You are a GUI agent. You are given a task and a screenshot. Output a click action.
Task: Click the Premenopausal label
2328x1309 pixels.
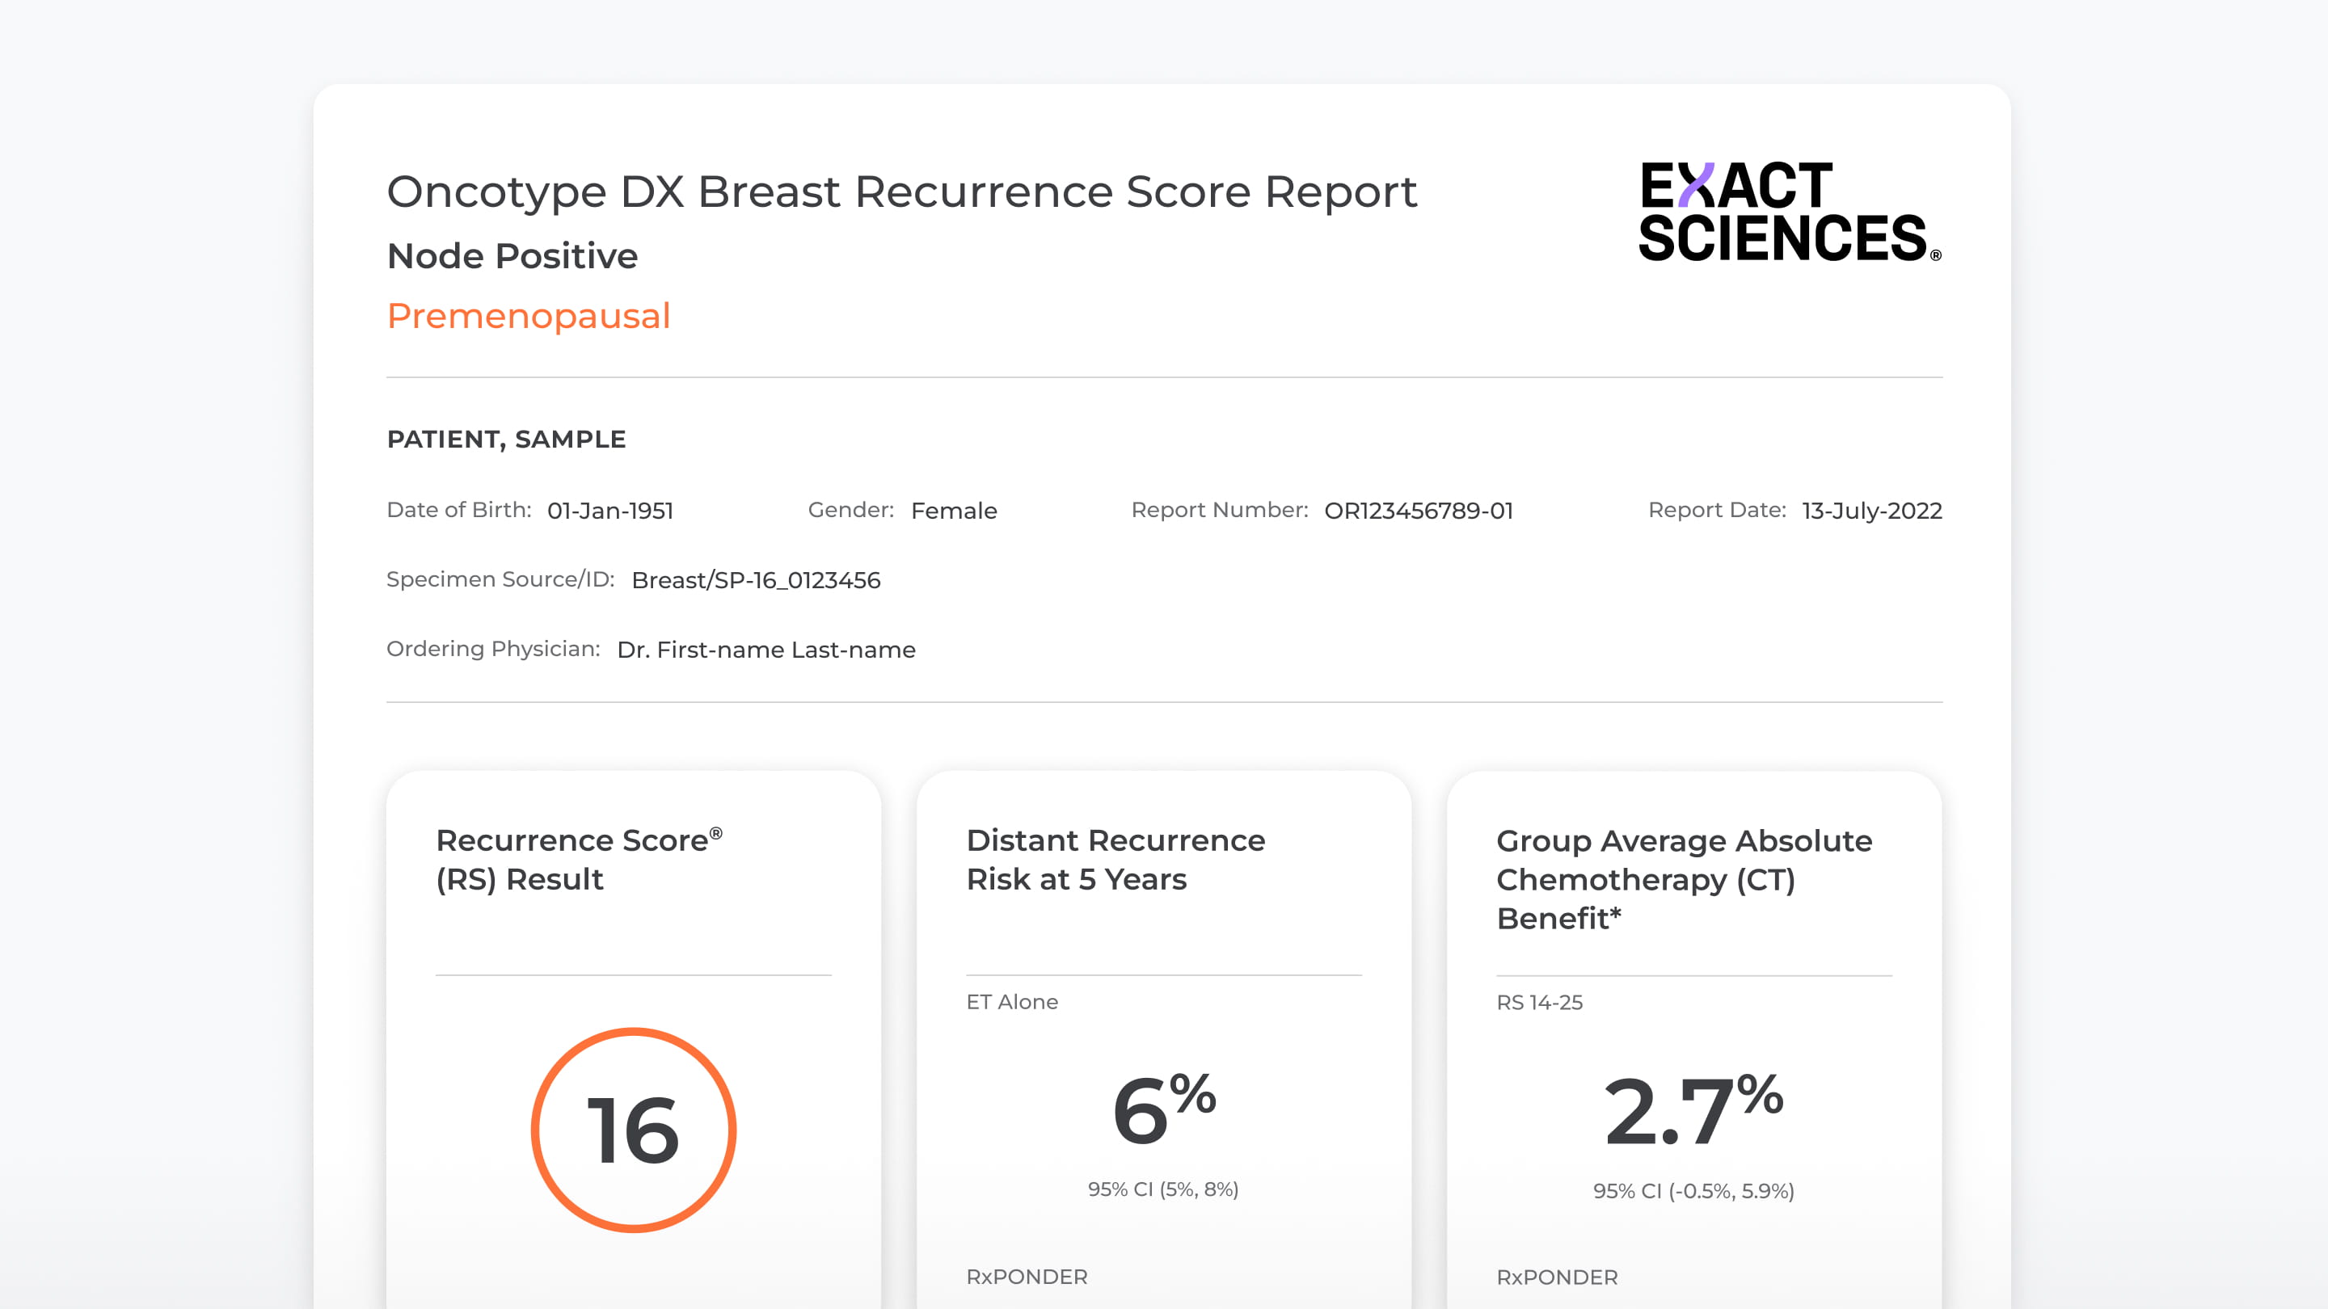click(529, 315)
